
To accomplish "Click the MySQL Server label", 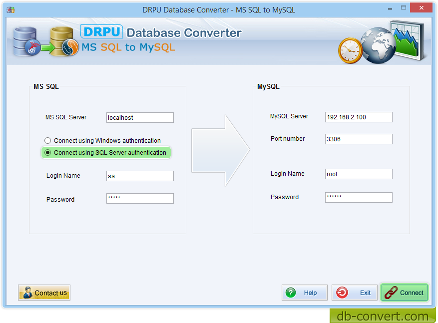I will pyautogui.click(x=289, y=116).
